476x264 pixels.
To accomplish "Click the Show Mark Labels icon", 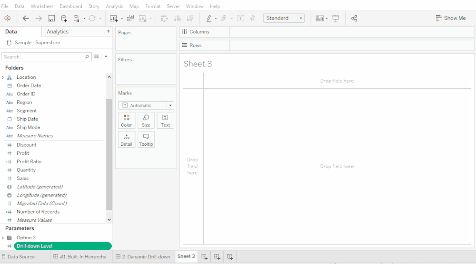I will point(240,19).
